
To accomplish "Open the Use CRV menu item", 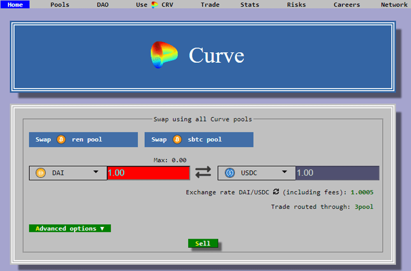I will coord(155,5).
